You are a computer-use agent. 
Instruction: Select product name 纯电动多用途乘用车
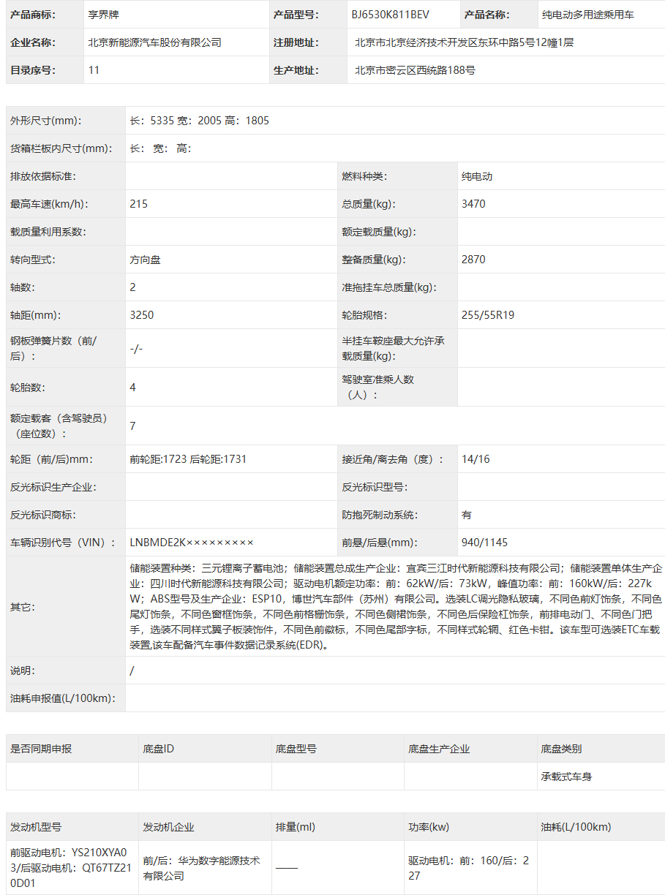coord(588,15)
